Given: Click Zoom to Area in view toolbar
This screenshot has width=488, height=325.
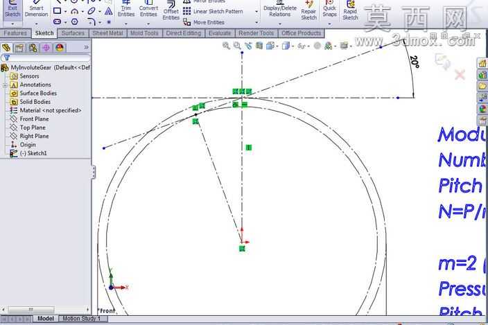Looking at the screenshot, I should (237, 46).
